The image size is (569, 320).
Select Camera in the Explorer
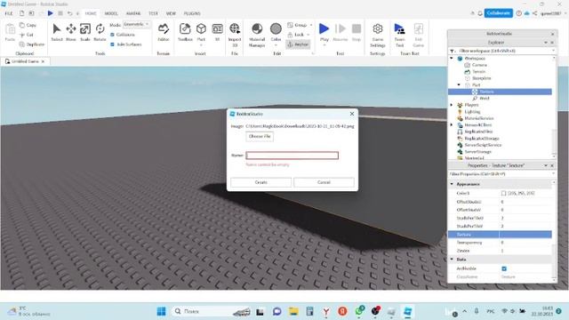click(479, 65)
